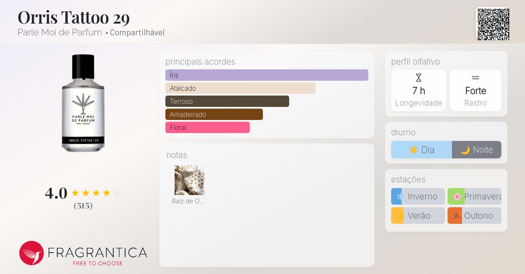Click the Íris accord bar
This screenshot has width=525, height=274.
[266, 75]
